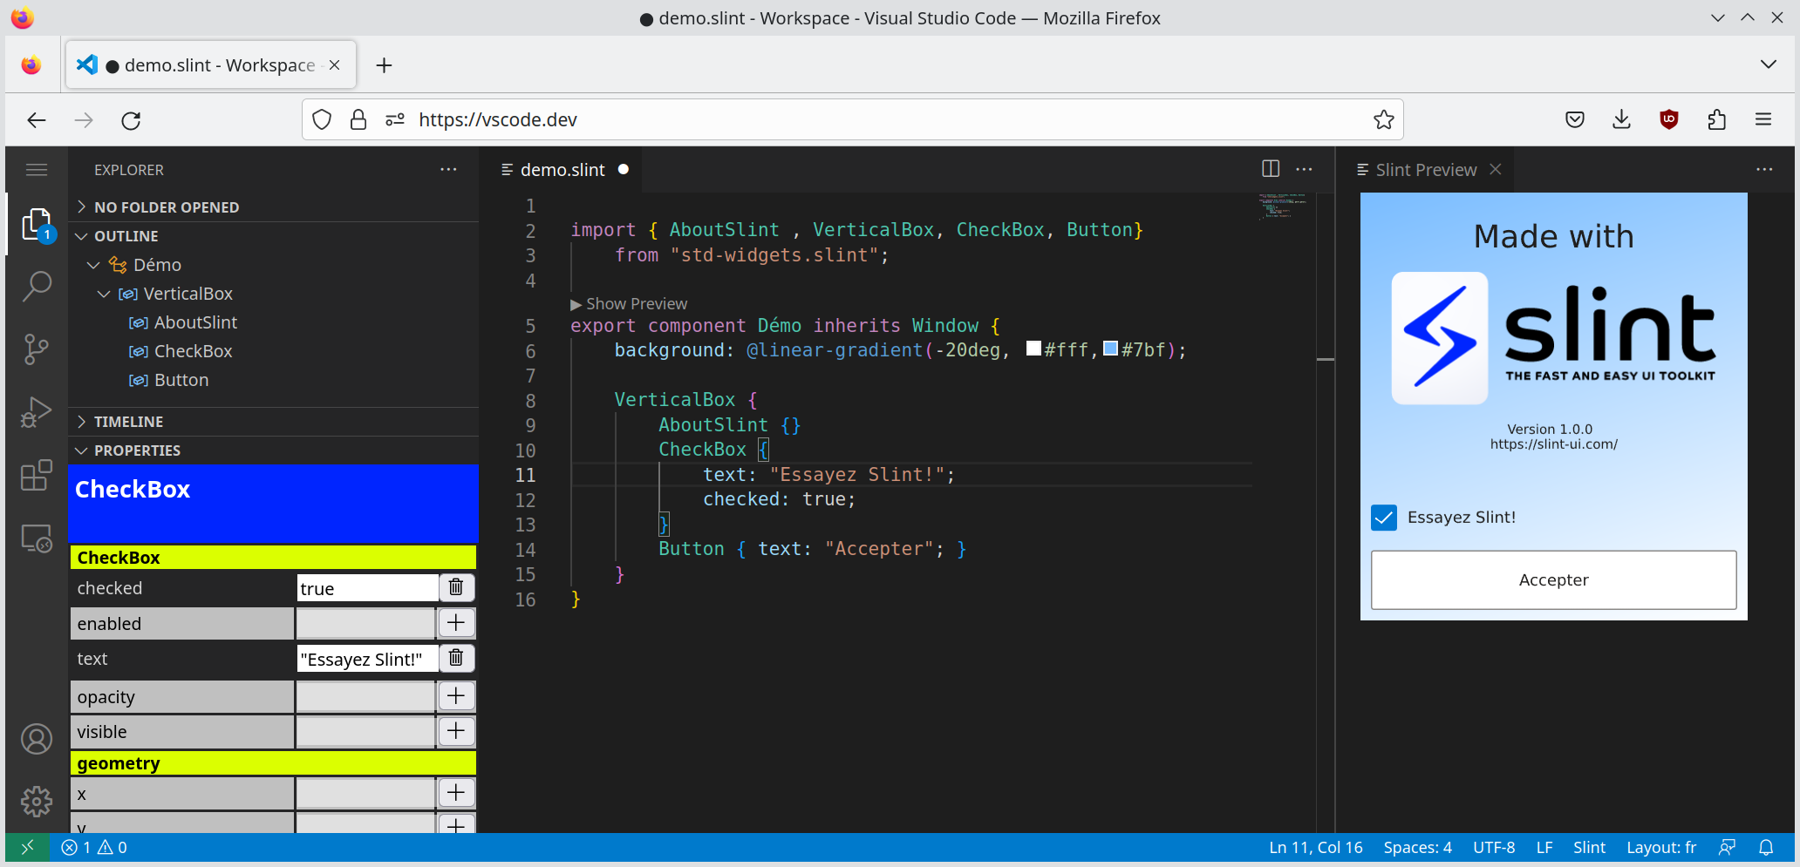Bookmark this page with the star

pos(1383,119)
